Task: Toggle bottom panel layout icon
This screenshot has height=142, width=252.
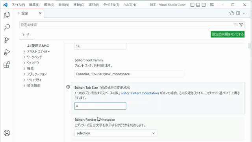Action: [198, 5]
